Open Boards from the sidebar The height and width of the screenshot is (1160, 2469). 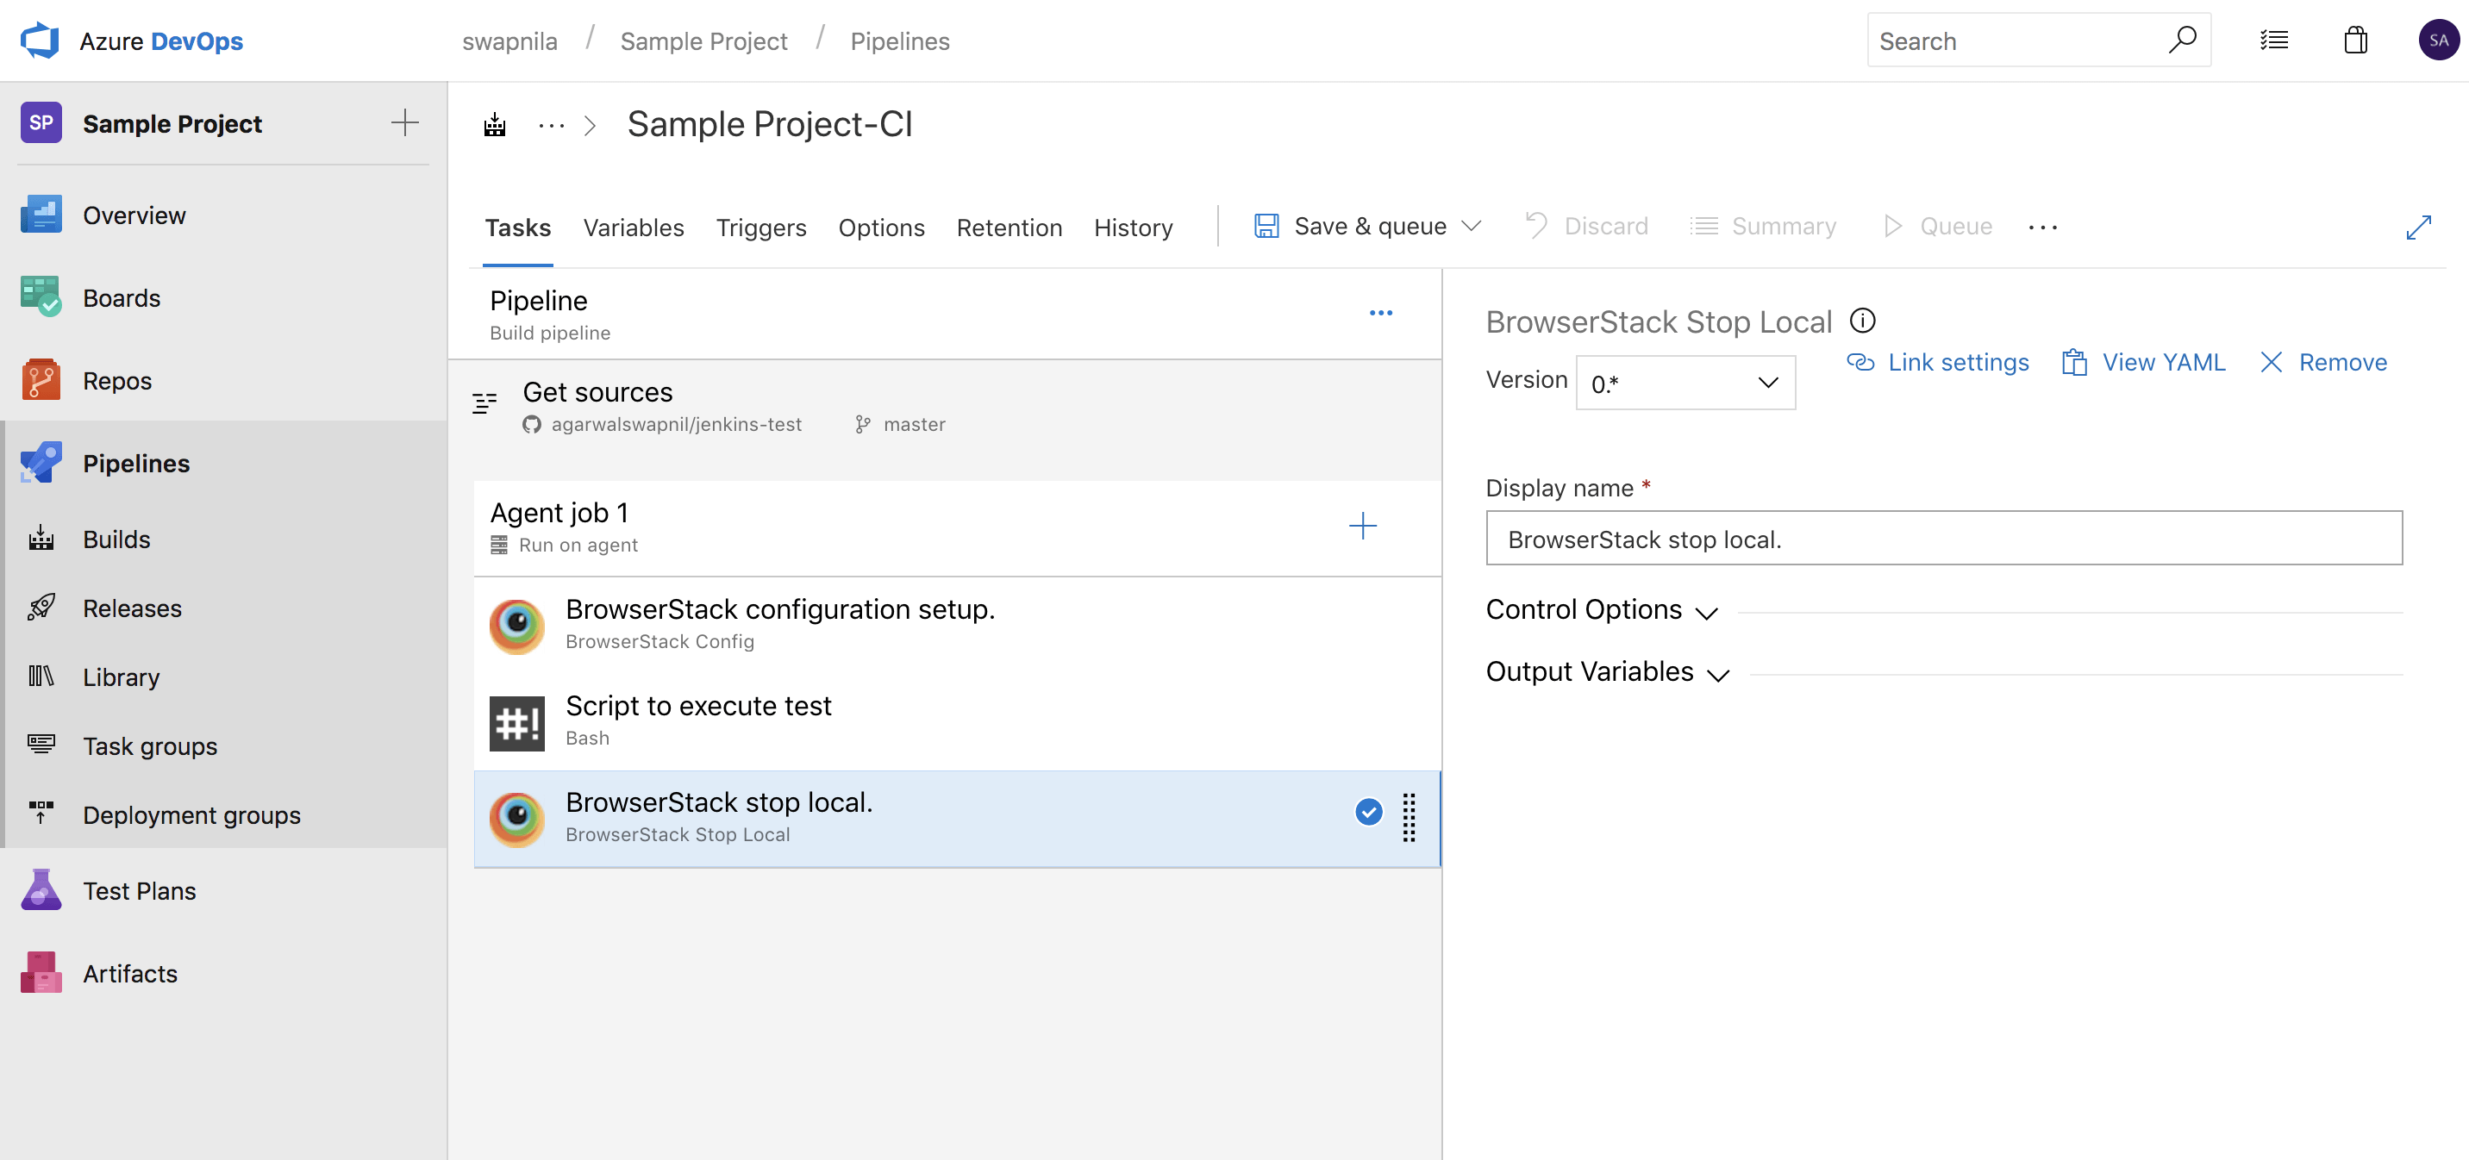tap(121, 297)
